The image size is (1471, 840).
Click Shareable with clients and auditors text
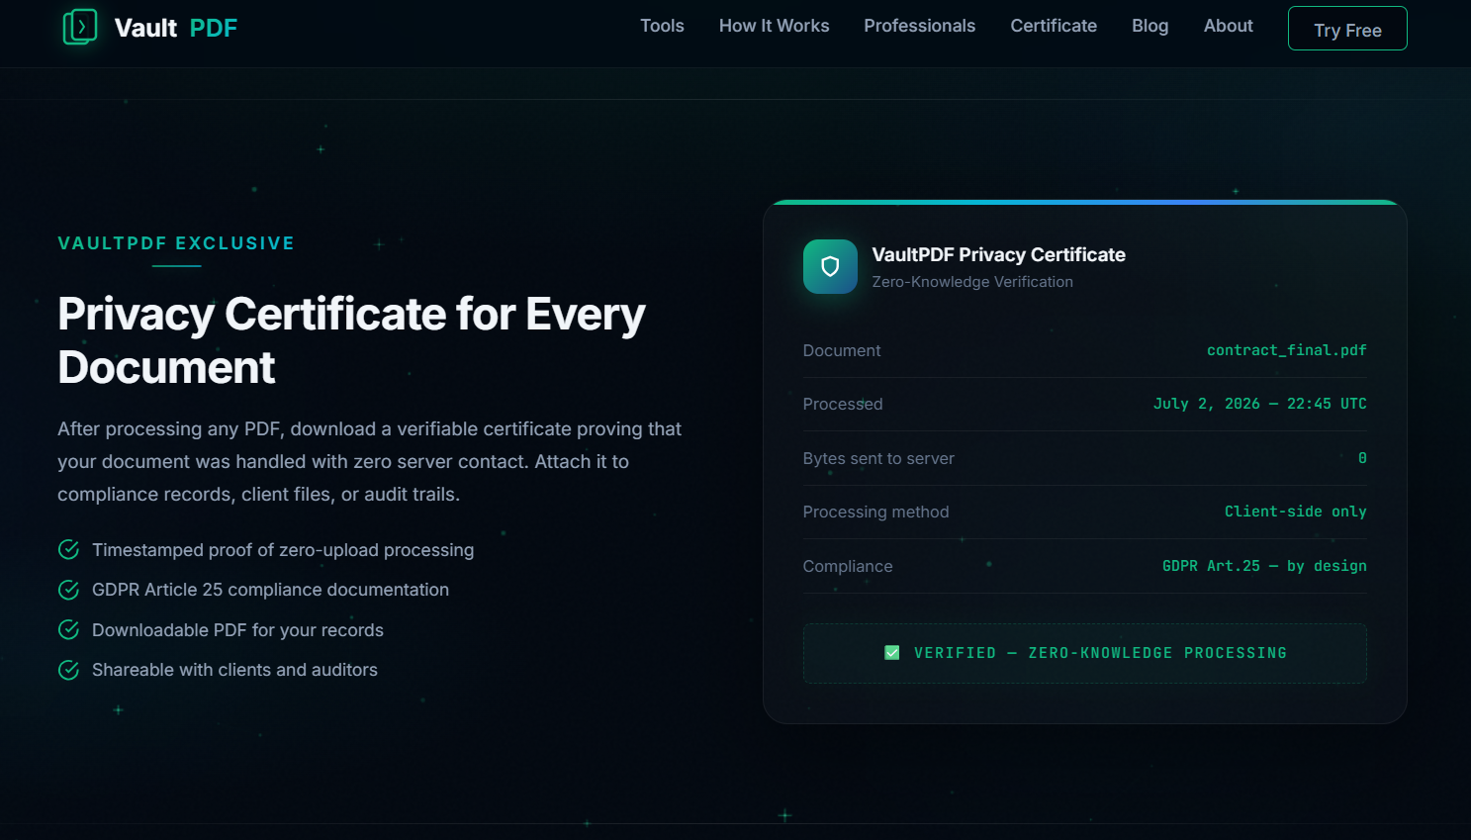(x=234, y=670)
